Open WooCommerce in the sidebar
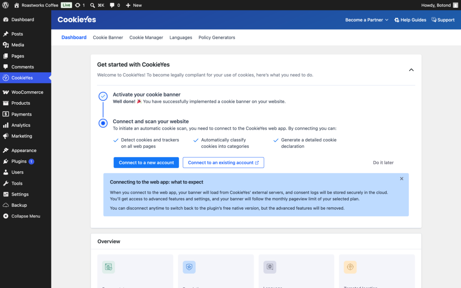 [x=25, y=92]
